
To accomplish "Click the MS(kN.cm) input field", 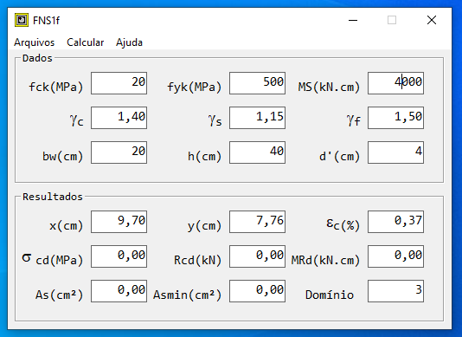I will pyautogui.click(x=395, y=83).
